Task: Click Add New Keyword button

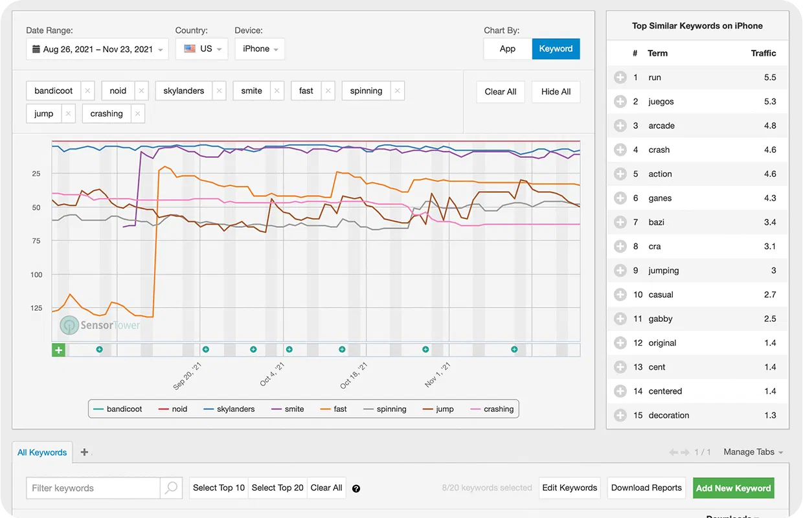Action: [x=734, y=488]
